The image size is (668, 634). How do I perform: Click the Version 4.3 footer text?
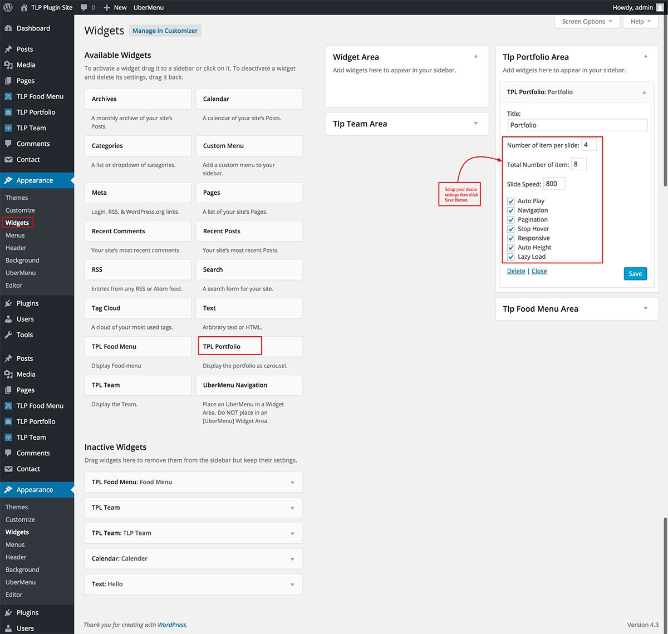point(642,625)
